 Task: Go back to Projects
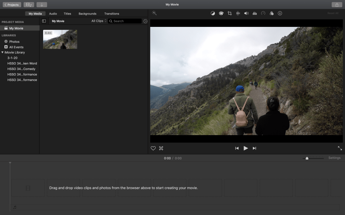coord(11,5)
